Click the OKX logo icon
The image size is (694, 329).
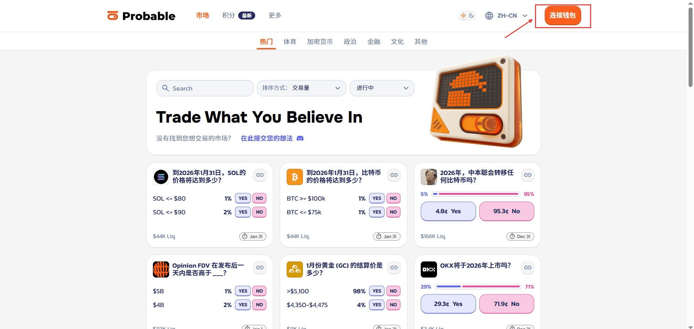[x=429, y=269]
